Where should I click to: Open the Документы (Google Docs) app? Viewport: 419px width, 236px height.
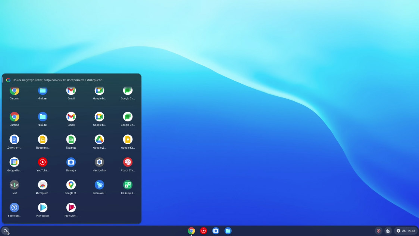click(15, 139)
